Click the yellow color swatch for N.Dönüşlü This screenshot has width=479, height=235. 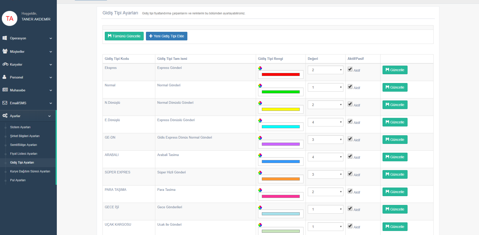281,109
